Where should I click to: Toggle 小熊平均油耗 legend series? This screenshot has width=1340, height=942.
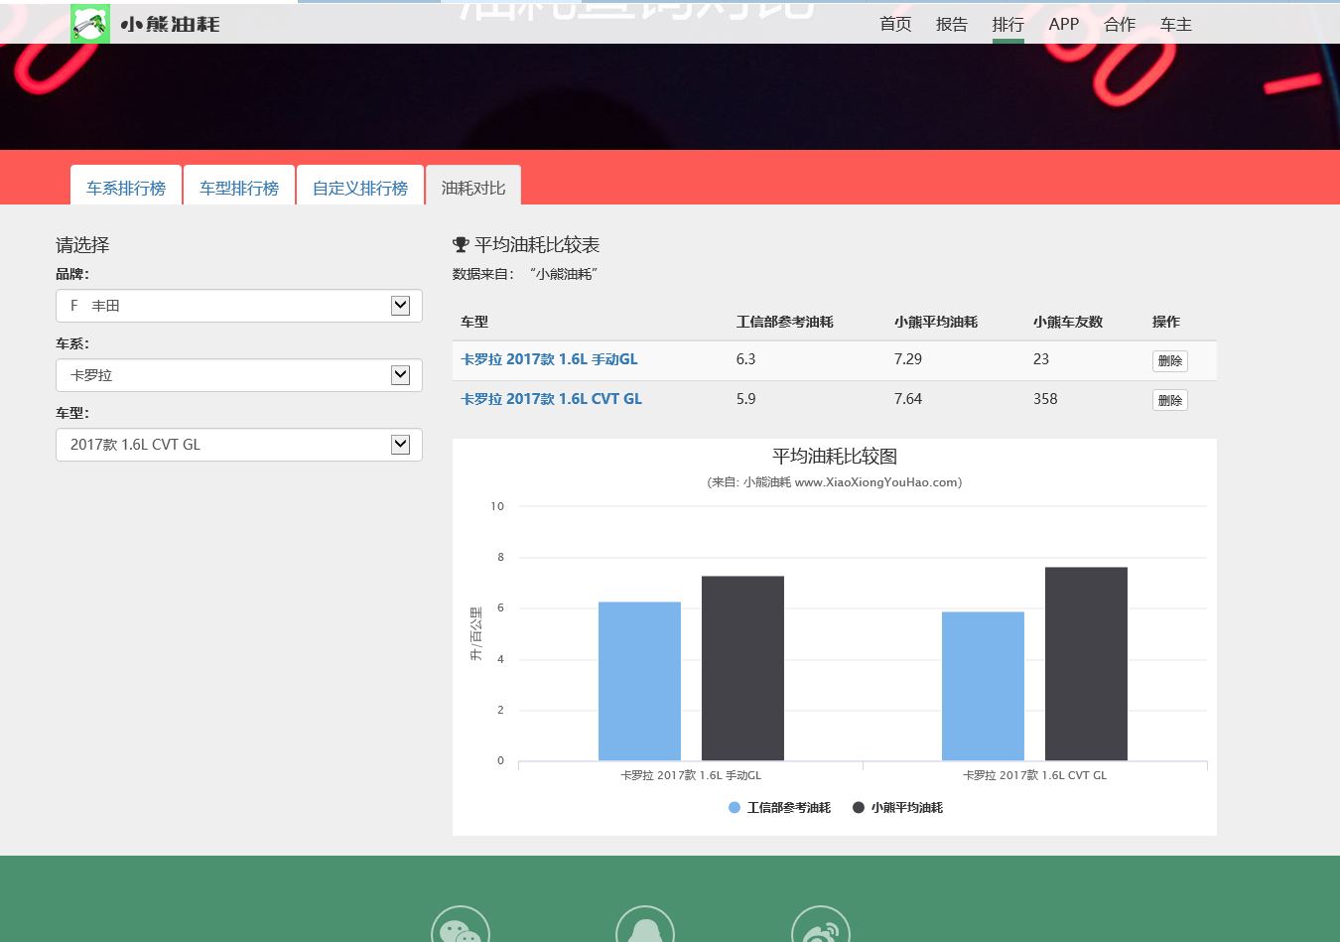pos(897,808)
